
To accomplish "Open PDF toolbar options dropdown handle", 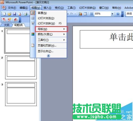I will click(20, 20).
